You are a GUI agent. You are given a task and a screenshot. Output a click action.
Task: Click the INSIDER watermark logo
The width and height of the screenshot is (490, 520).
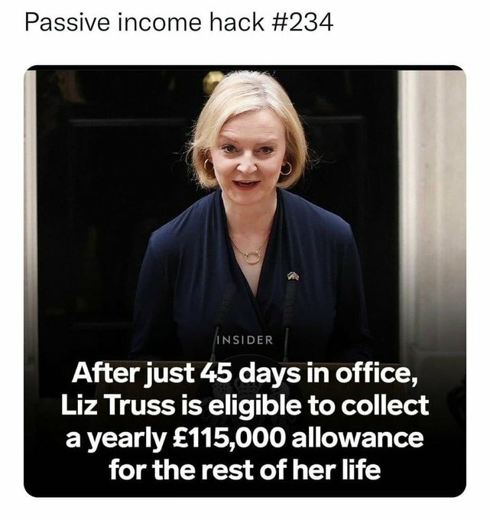pyautogui.click(x=245, y=340)
